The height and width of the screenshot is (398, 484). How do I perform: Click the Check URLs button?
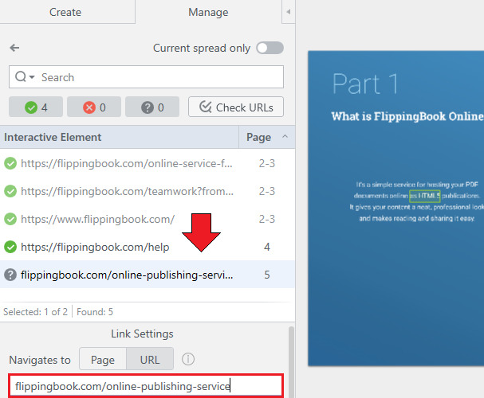click(x=236, y=107)
